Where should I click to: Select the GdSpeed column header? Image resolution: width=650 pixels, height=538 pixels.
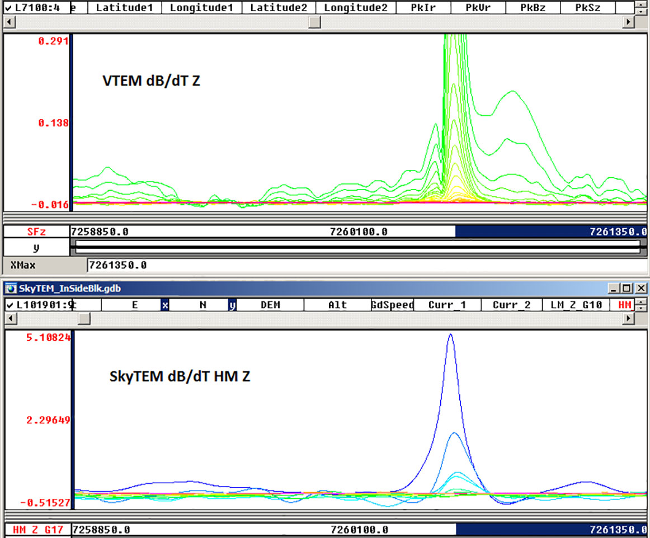[x=393, y=305]
